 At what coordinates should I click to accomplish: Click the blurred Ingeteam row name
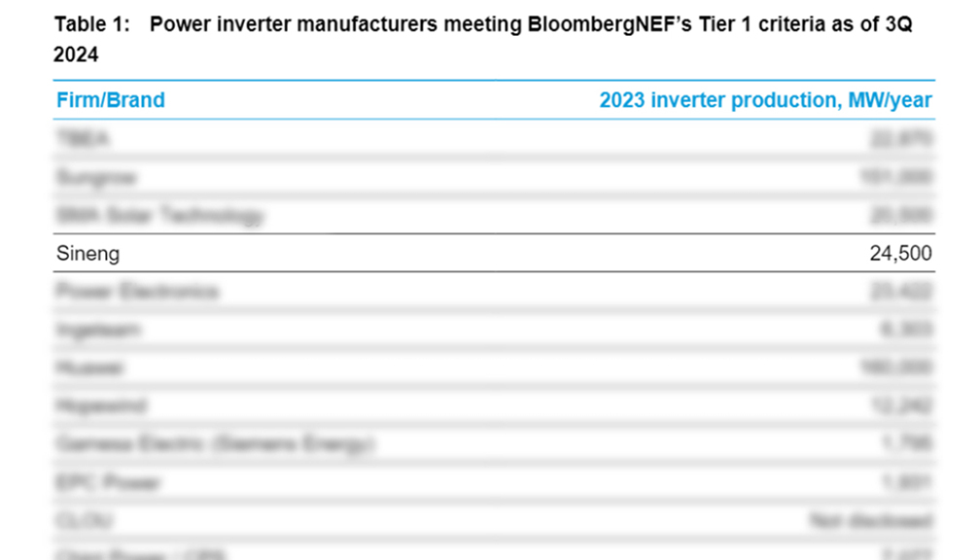pos(98,330)
